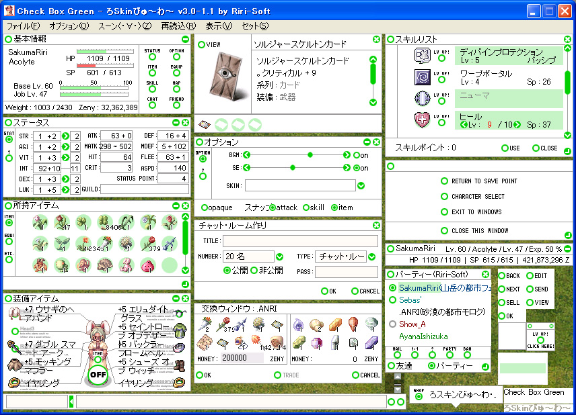
Task: Click the trade MONEY 200000 field
Action: (242, 358)
